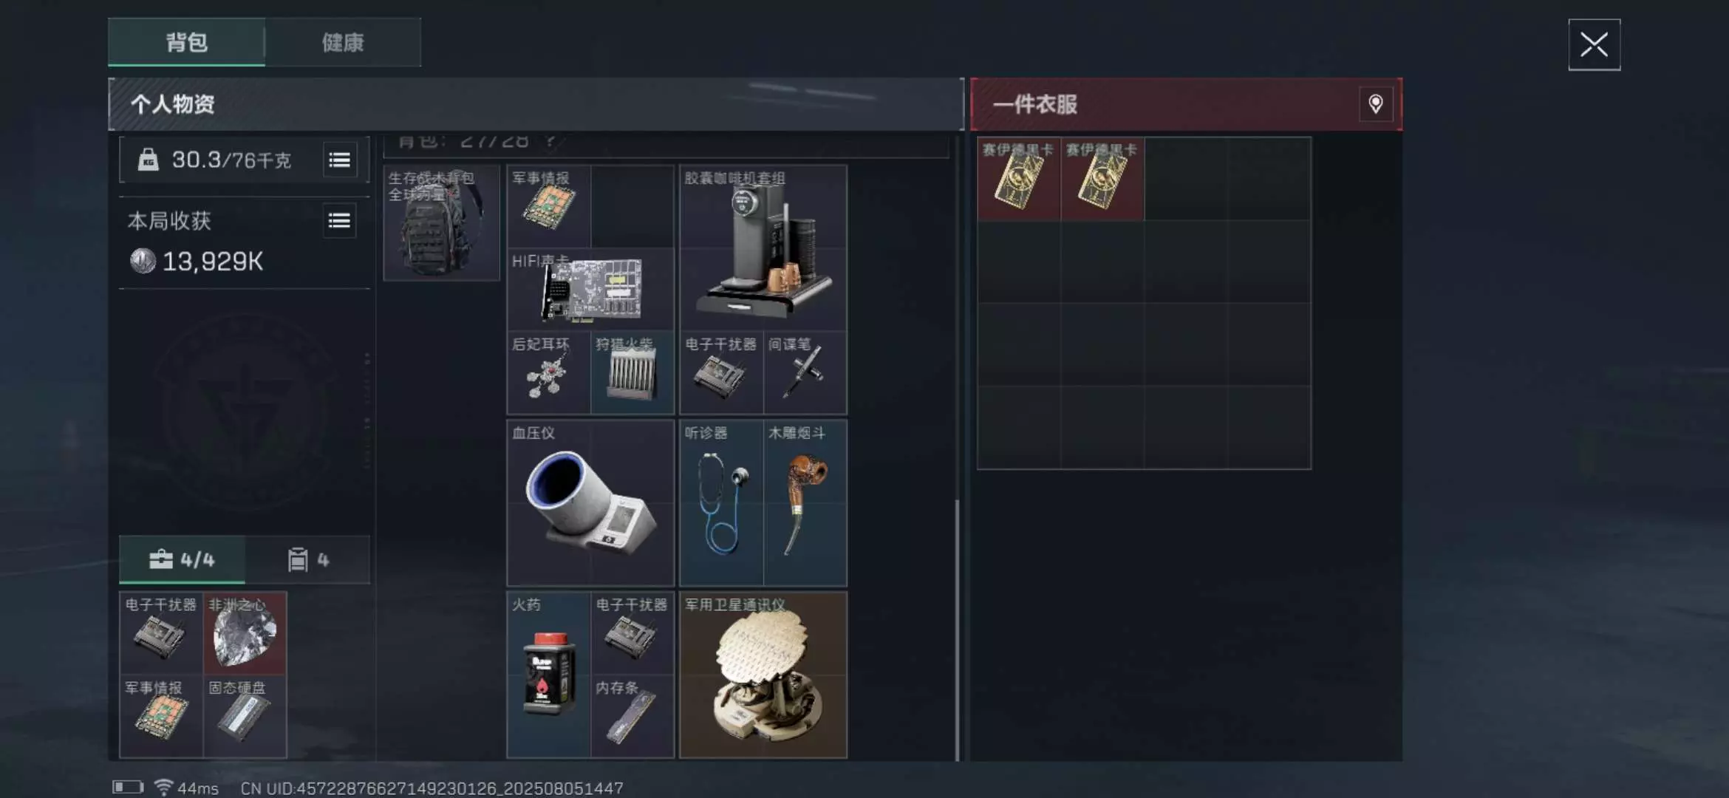Click the backpack inventory scrollbar
Viewport: 1729px width, 798px height.
957,630
